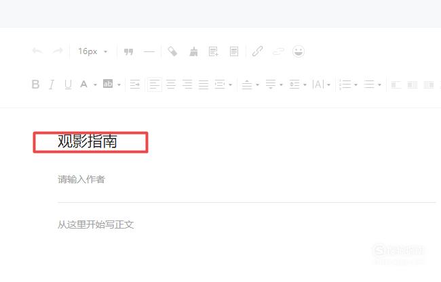Click the redo arrow icon
Viewport: 441px width, 282px height.
(x=58, y=51)
